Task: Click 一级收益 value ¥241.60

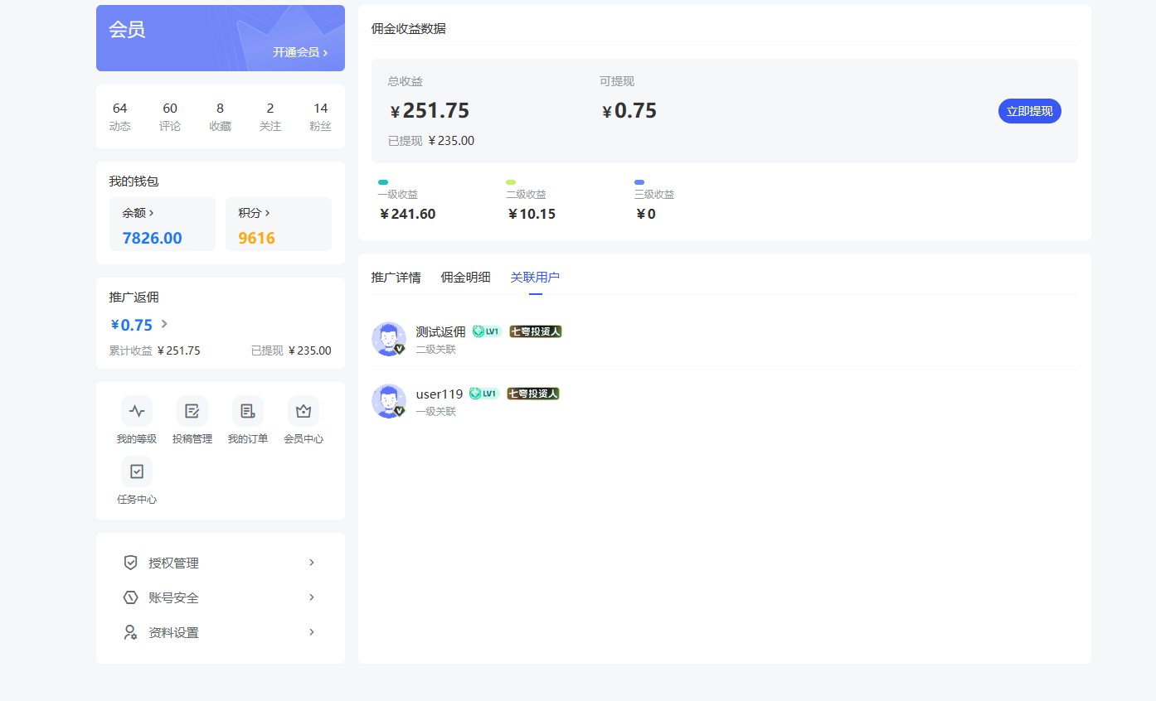Action: coord(406,214)
